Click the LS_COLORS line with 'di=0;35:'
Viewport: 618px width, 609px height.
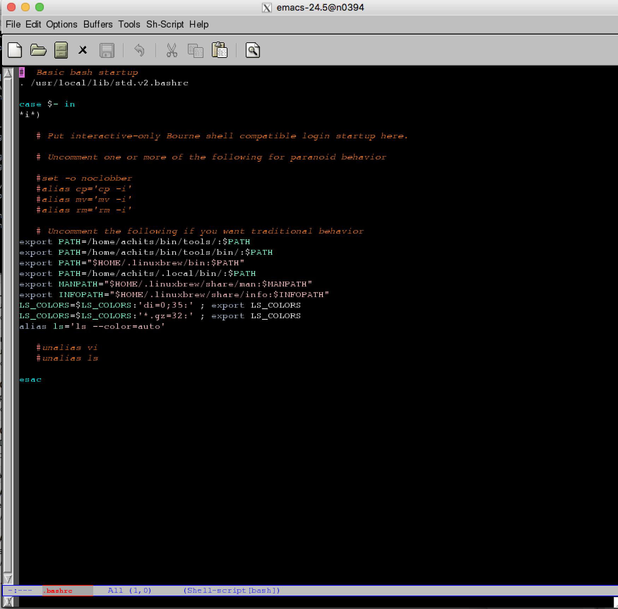[160, 305]
